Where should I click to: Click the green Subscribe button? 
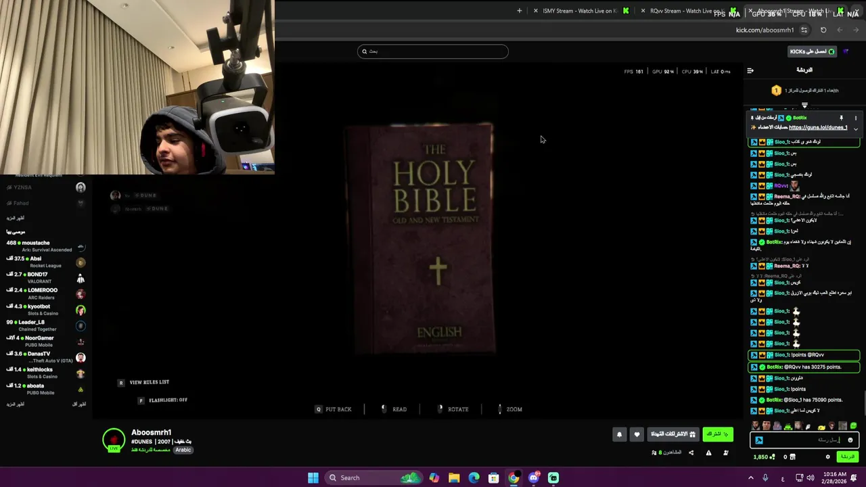point(718,434)
